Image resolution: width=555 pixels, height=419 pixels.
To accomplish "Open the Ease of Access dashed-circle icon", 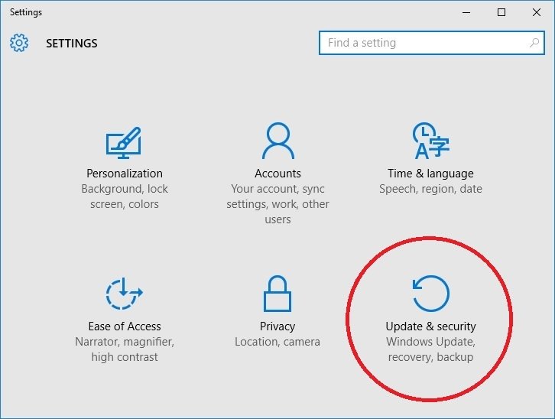I will pos(125,294).
